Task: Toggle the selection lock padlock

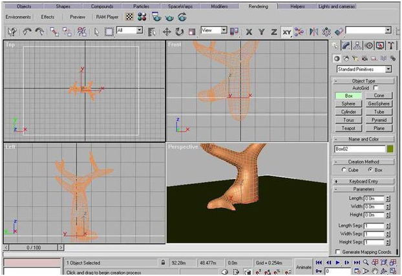Action: (x=163, y=262)
